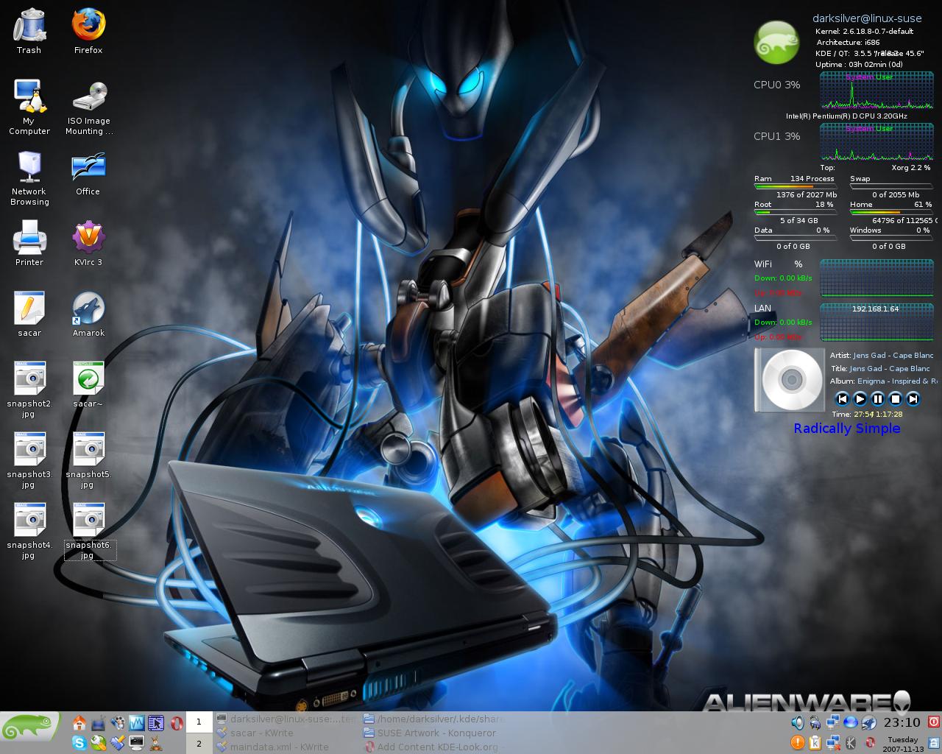Click the 'Radically Simple' text
Screen dimensions: 942x754
(x=847, y=429)
